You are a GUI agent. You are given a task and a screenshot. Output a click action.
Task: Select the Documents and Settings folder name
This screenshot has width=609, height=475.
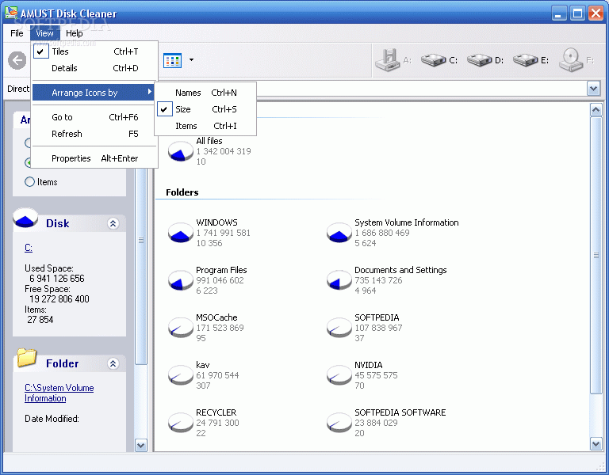(400, 270)
